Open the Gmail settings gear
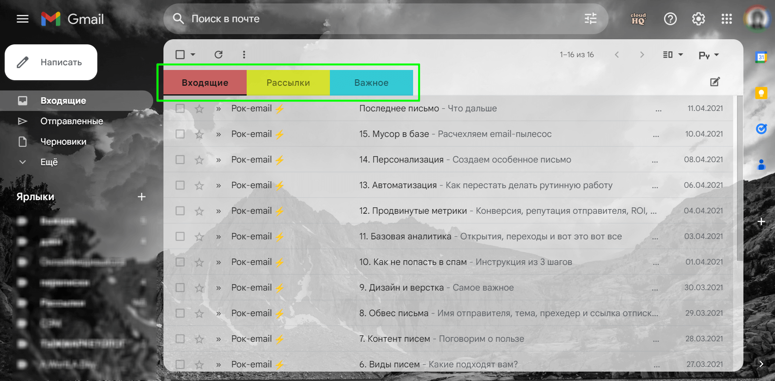This screenshot has width=775, height=381. (699, 19)
